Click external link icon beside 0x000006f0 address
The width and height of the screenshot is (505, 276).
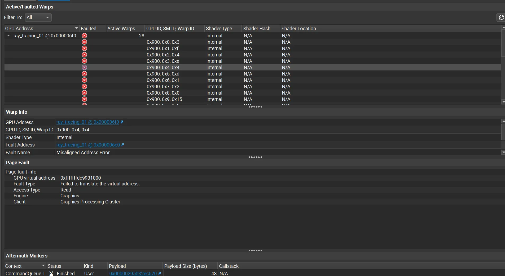tap(122, 122)
